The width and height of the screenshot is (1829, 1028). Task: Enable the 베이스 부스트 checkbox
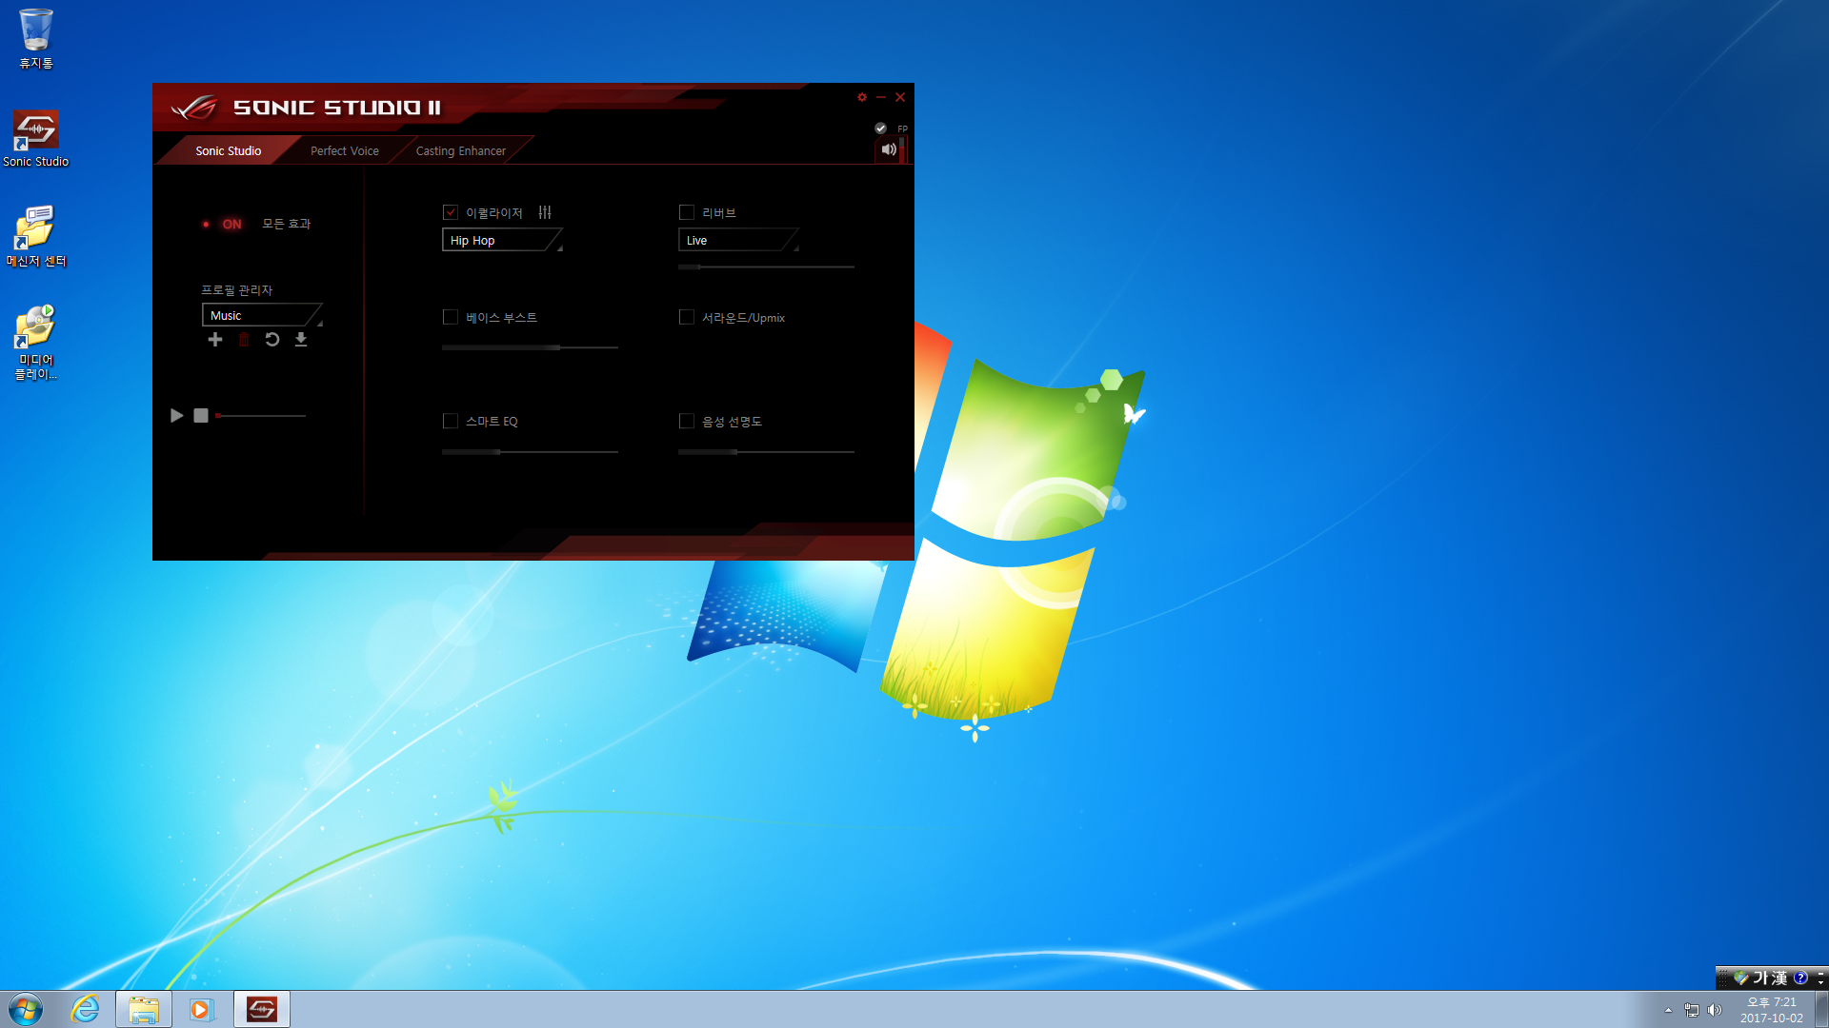tap(451, 317)
